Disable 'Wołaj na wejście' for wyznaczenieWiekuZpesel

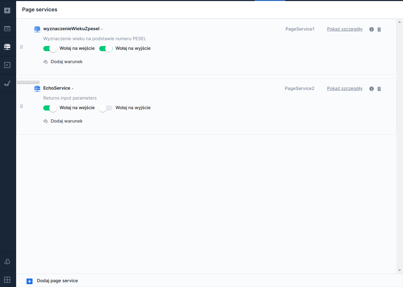click(x=50, y=49)
